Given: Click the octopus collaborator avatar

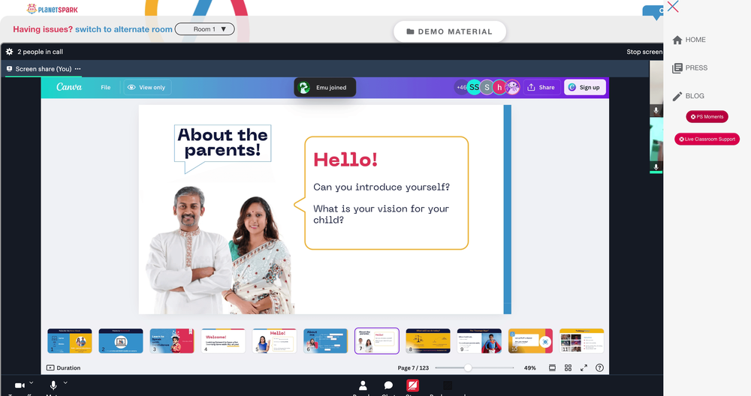Looking at the screenshot, I should click(512, 88).
